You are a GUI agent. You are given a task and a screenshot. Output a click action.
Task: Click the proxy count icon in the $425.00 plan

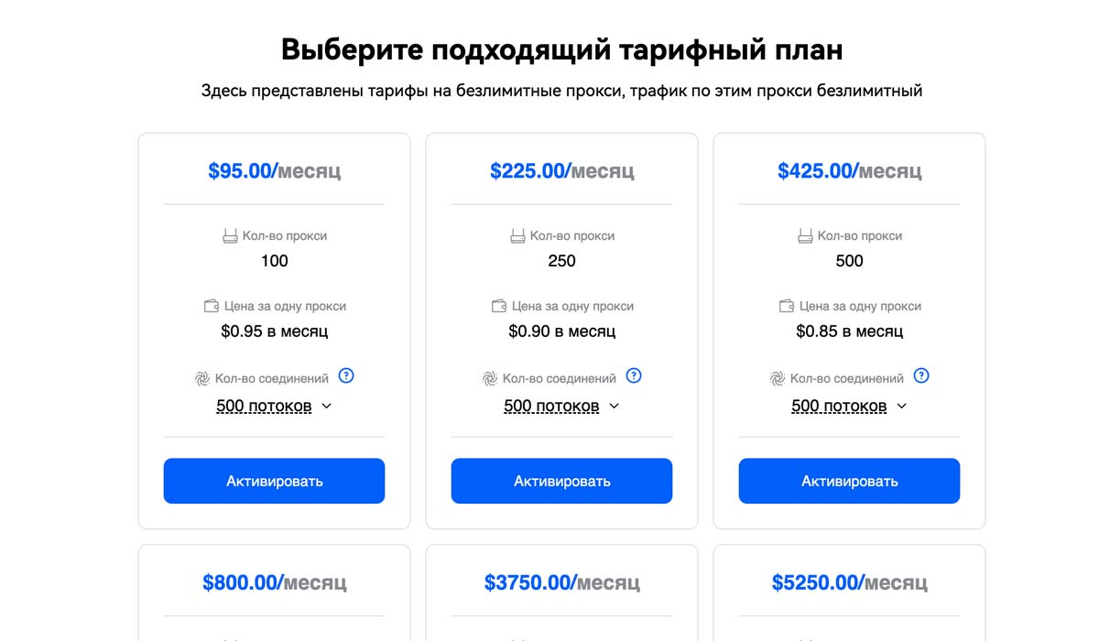(x=805, y=236)
